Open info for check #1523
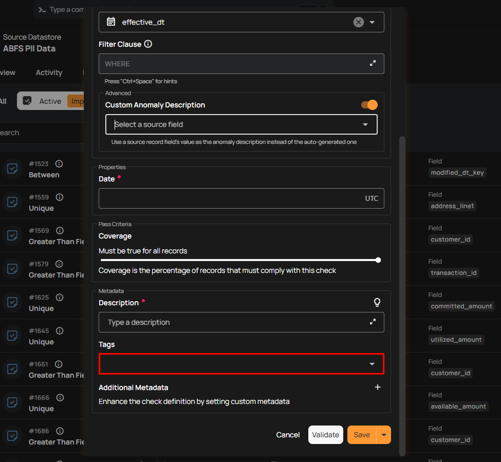This screenshot has height=462, width=501. click(x=59, y=164)
